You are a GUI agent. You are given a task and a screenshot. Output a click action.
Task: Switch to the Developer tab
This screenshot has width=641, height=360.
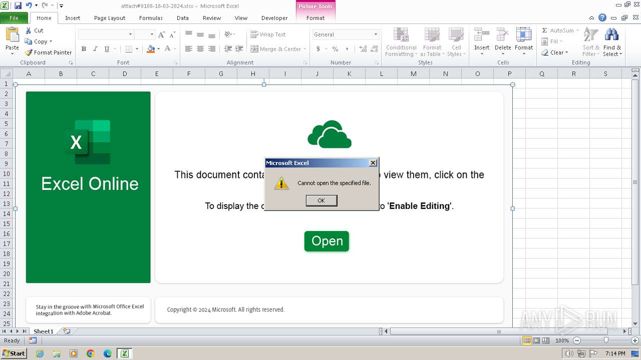pos(274,18)
